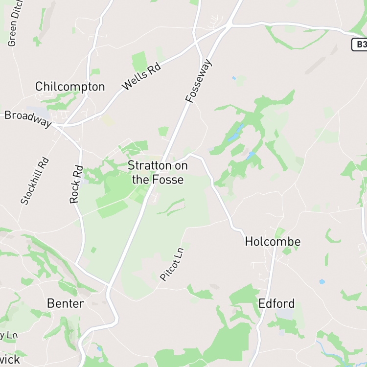Click the B3 road shield badge
367x367 pixels.
(x=360, y=45)
